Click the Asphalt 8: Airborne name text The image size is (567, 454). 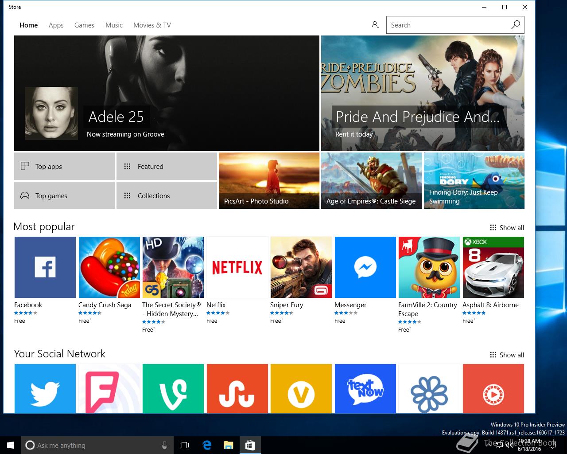(x=490, y=305)
